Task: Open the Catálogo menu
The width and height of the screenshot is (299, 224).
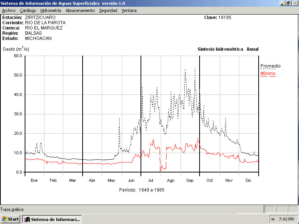Action: click(28, 10)
